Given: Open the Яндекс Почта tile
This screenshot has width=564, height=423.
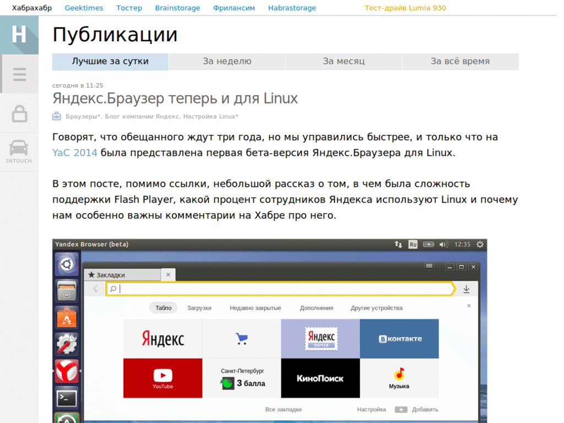Looking at the screenshot, I should click(x=320, y=339).
